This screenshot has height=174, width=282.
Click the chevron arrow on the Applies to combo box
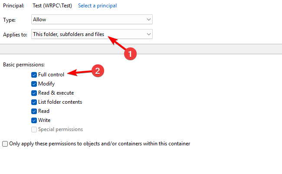click(x=149, y=34)
